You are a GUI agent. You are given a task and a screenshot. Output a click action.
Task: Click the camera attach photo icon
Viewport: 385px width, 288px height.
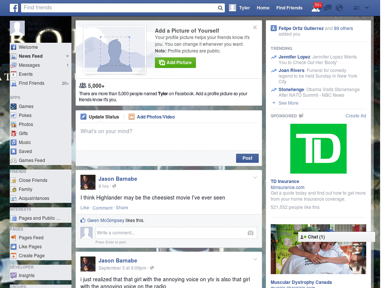click(250, 233)
